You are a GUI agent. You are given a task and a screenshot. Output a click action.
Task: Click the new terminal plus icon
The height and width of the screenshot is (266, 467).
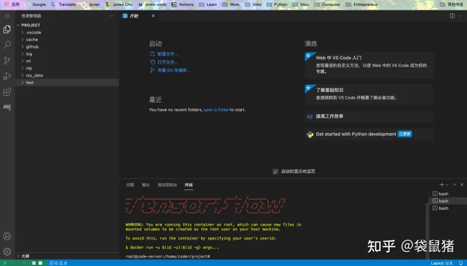pyautogui.click(x=442, y=185)
